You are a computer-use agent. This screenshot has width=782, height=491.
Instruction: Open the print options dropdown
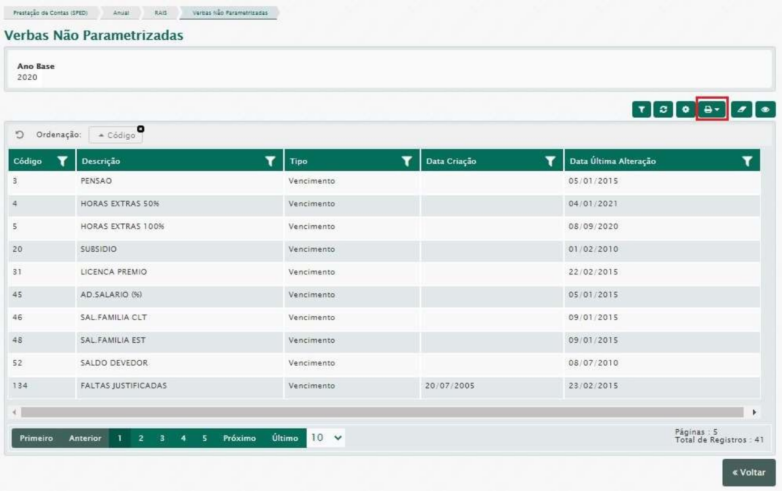point(712,109)
